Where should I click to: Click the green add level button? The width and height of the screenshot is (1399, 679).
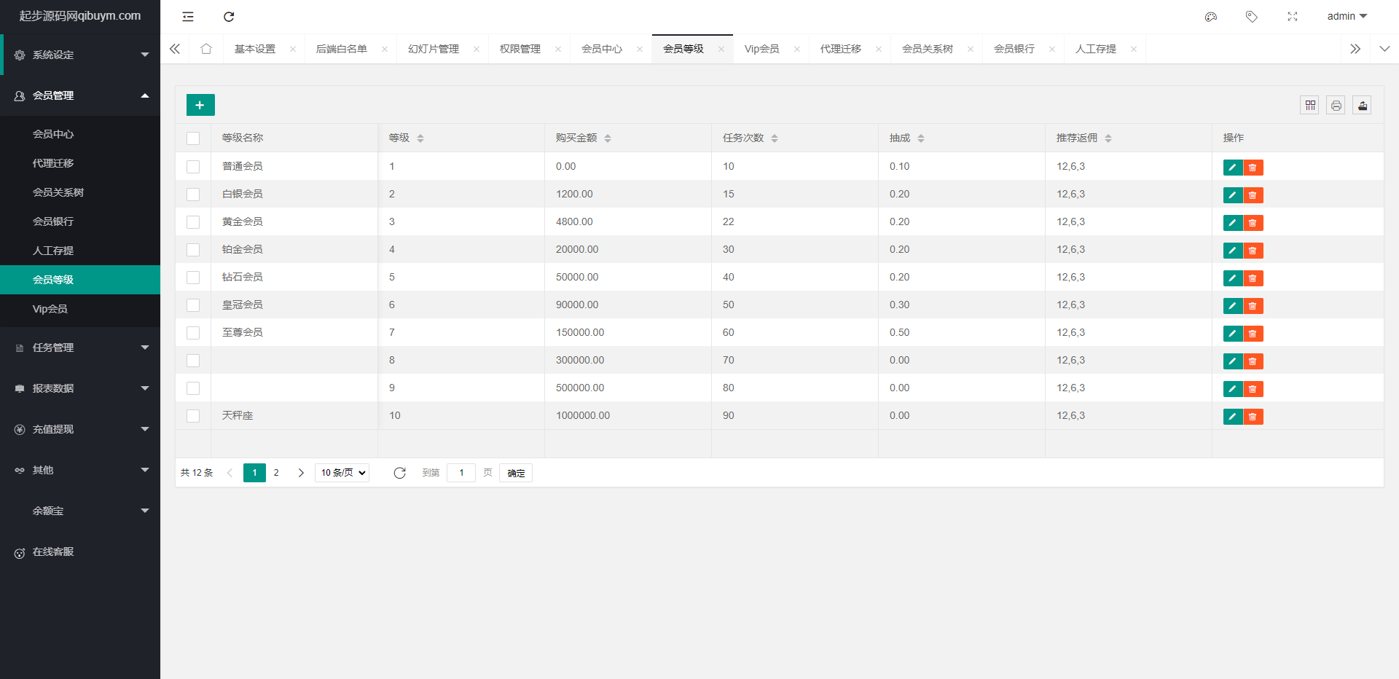click(200, 105)
